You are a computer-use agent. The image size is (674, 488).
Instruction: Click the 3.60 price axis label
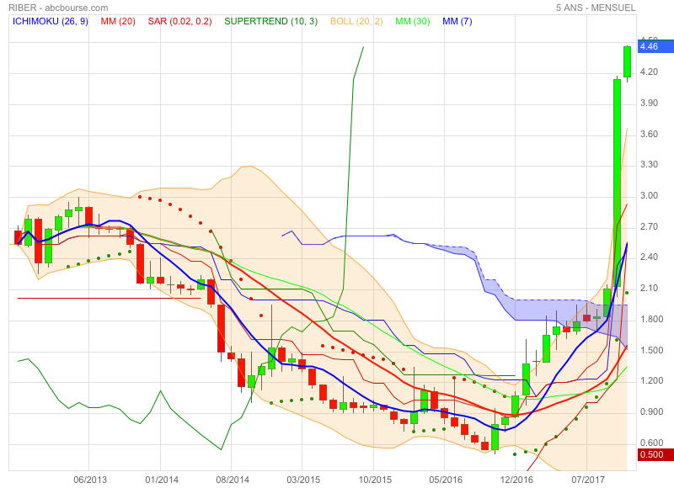coord(649,134)
